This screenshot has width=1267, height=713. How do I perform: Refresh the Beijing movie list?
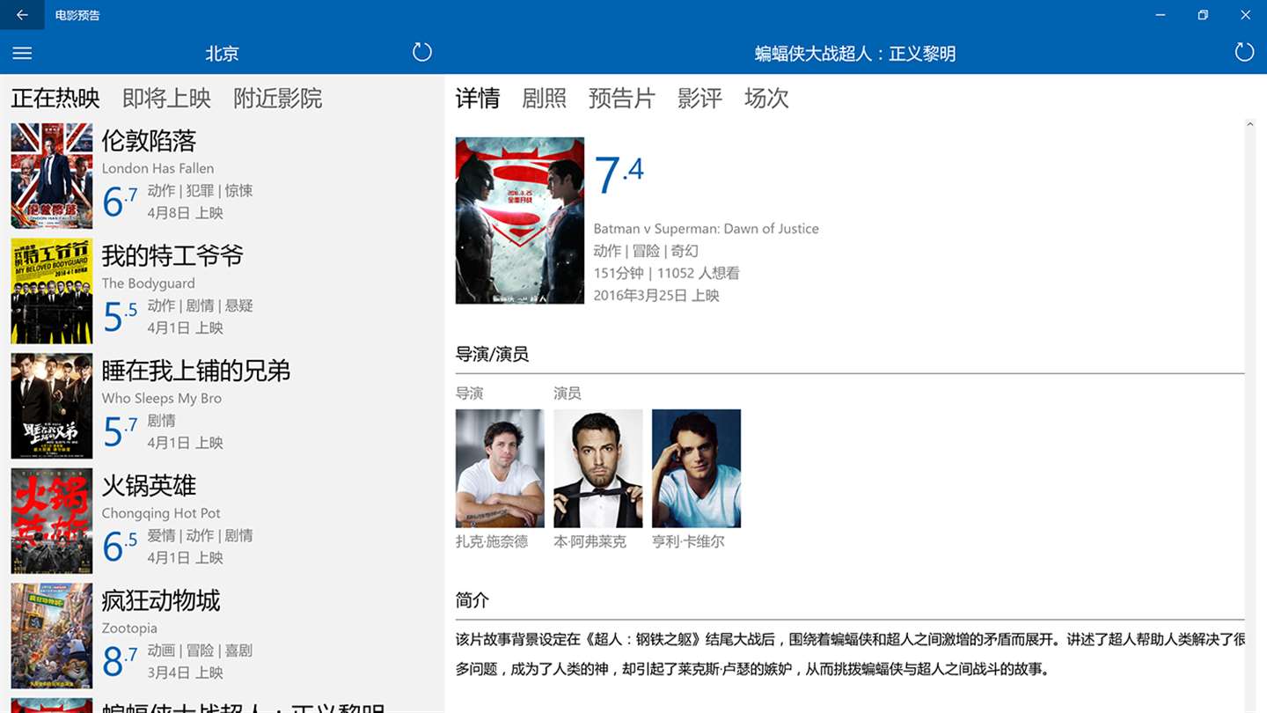tap(422, 52)
